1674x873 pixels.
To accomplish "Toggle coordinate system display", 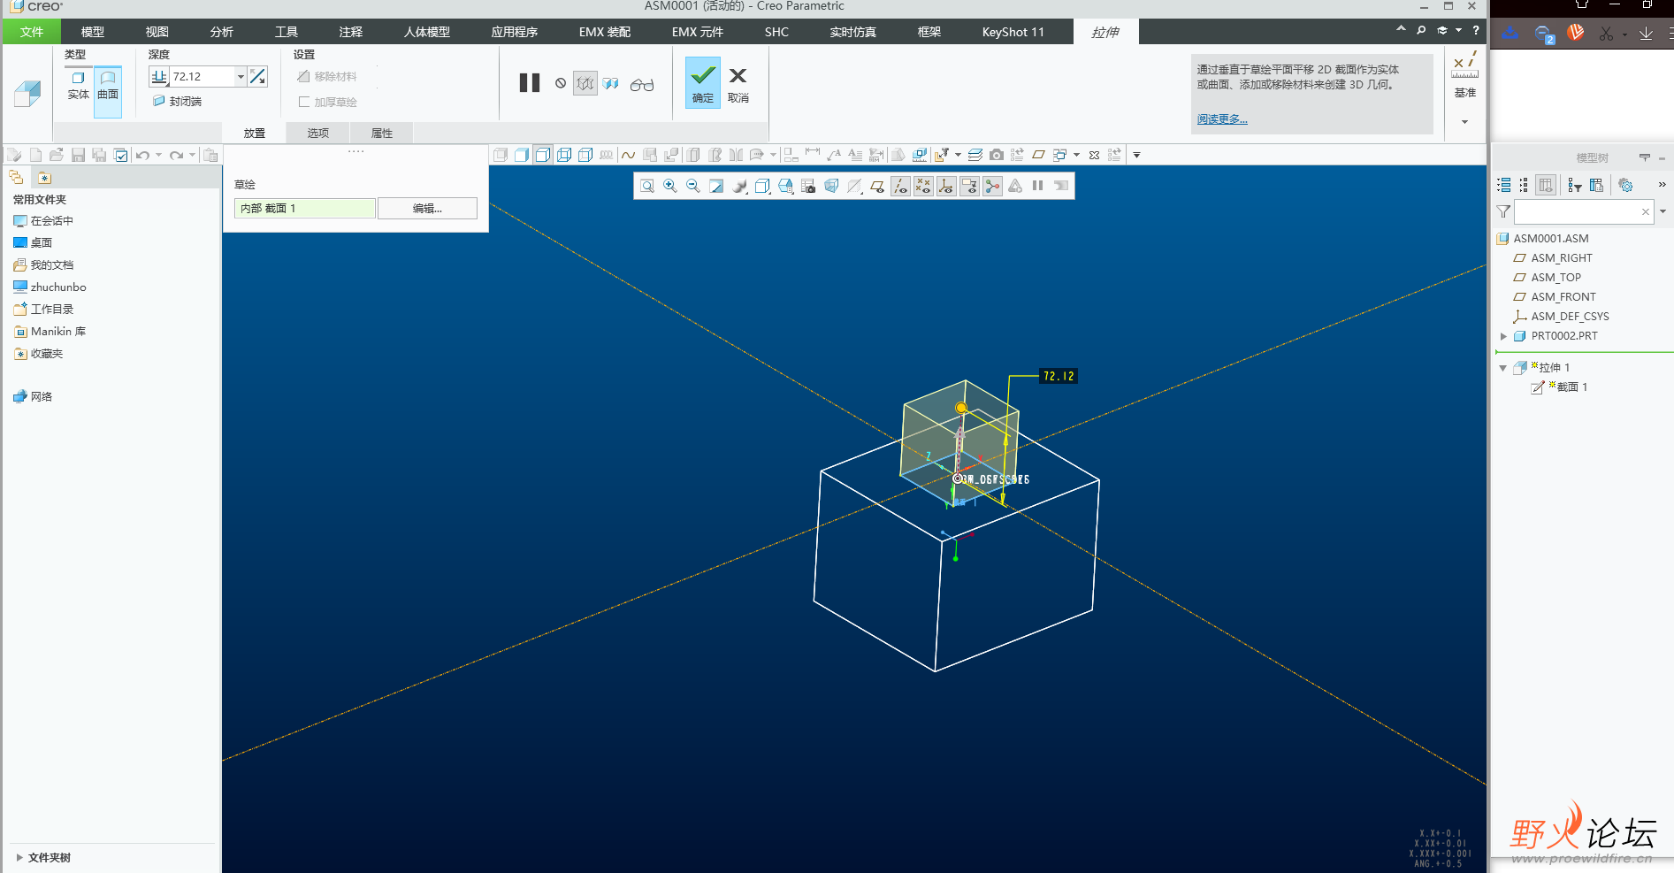I will click(946, 186).
